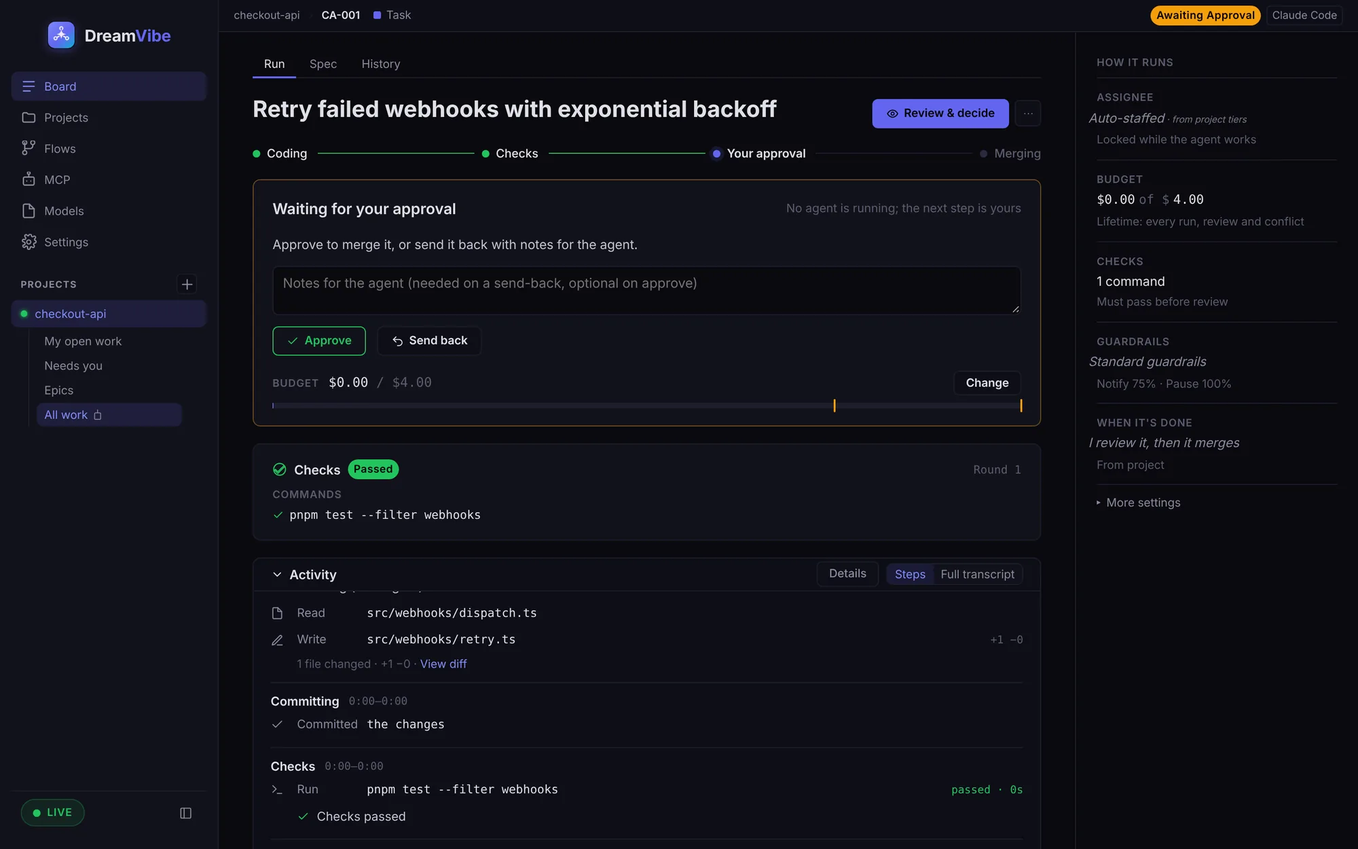Open Epics list
The image size is (1358, 849).
tap(58, 390)
